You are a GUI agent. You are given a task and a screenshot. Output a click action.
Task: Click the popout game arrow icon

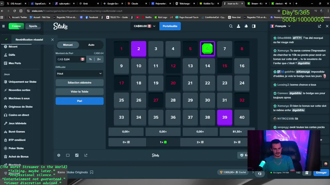tap(86, 155)
